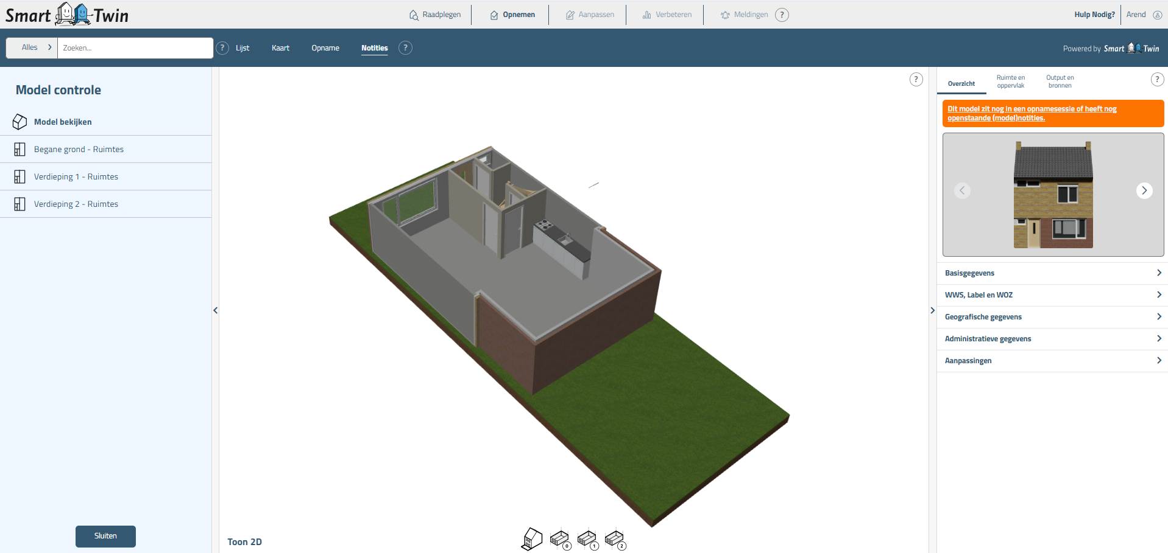Toggle the view with Toon 2D
This screenshot has height=553, width=1168.
(x=244, y=541)
